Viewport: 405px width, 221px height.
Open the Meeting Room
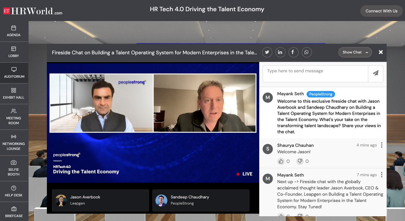[x=14, y=117]
